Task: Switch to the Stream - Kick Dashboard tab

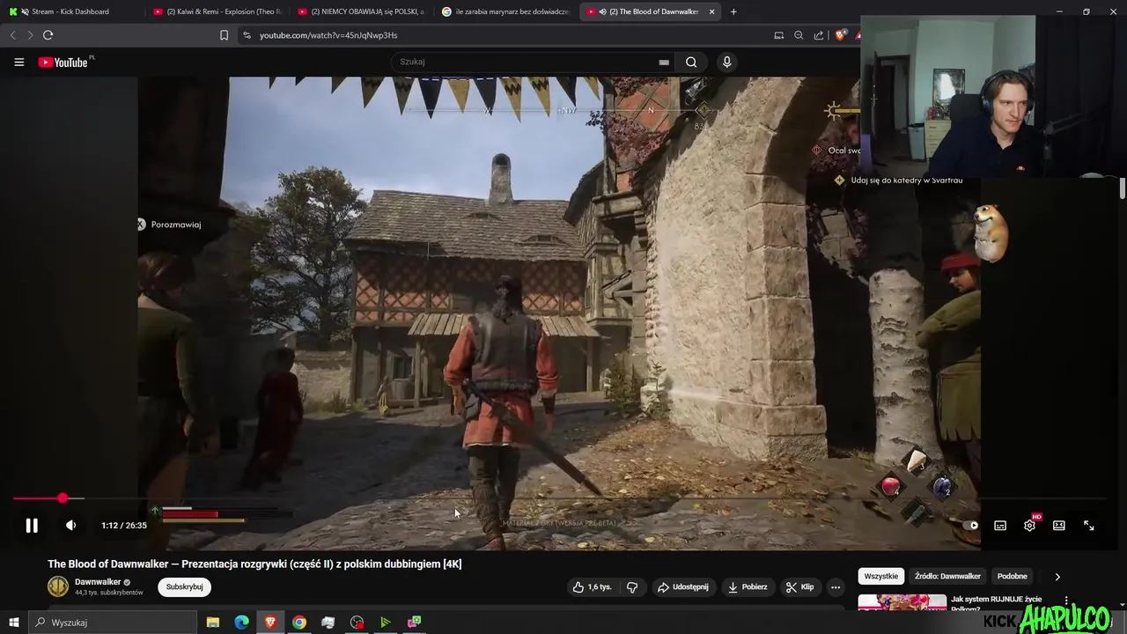Action: [70, 11]
